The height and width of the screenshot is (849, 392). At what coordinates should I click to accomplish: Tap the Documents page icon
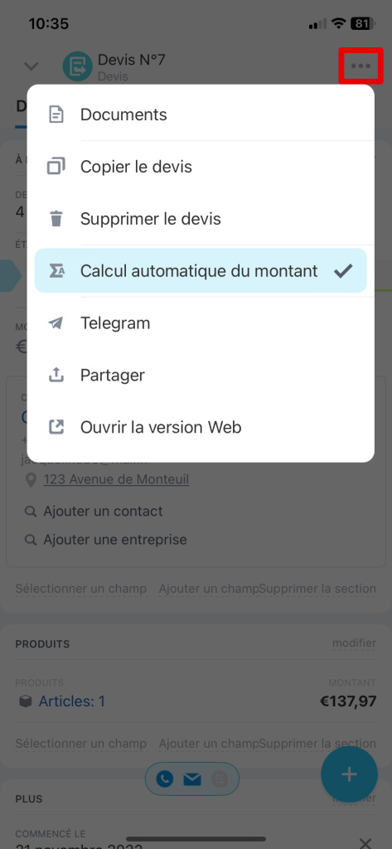coord(56,114)
